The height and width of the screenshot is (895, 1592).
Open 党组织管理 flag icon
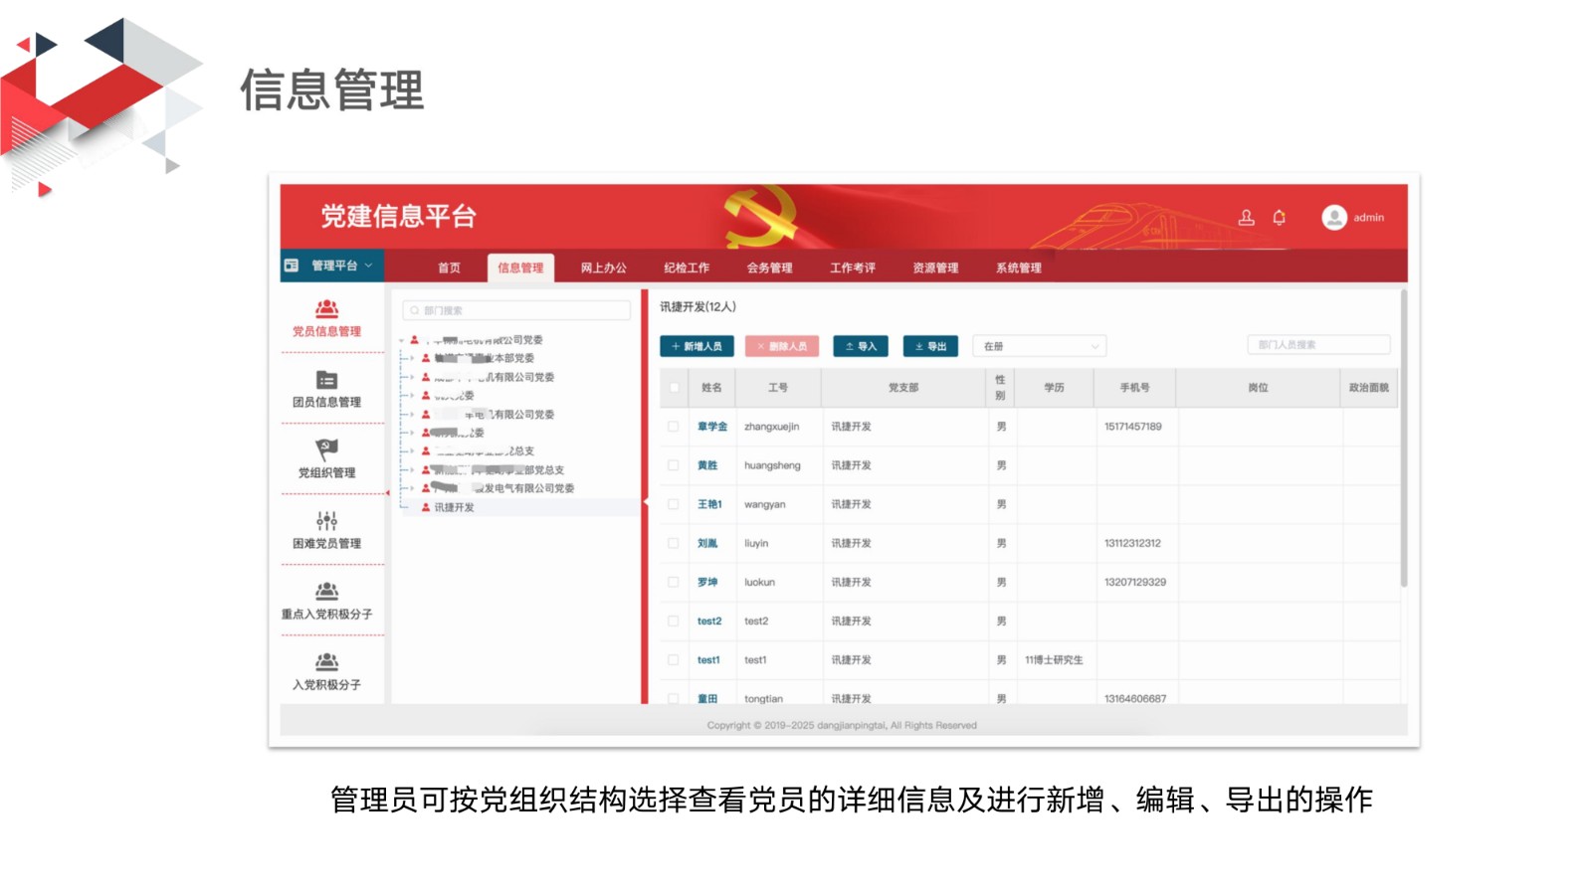pyautogui.click(x=326, y=449)
